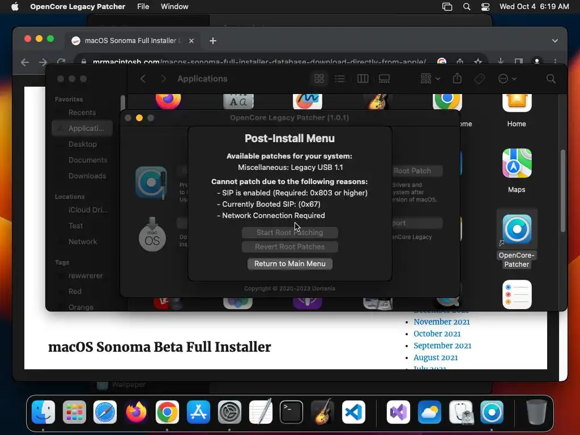Select the Reminders app icon in Finder
The image size is (580, 435).
(x=517, y=295)
